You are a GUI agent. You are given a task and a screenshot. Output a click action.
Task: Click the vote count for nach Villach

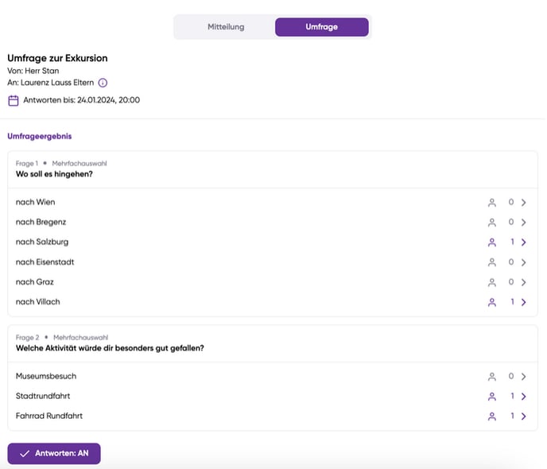512,302
